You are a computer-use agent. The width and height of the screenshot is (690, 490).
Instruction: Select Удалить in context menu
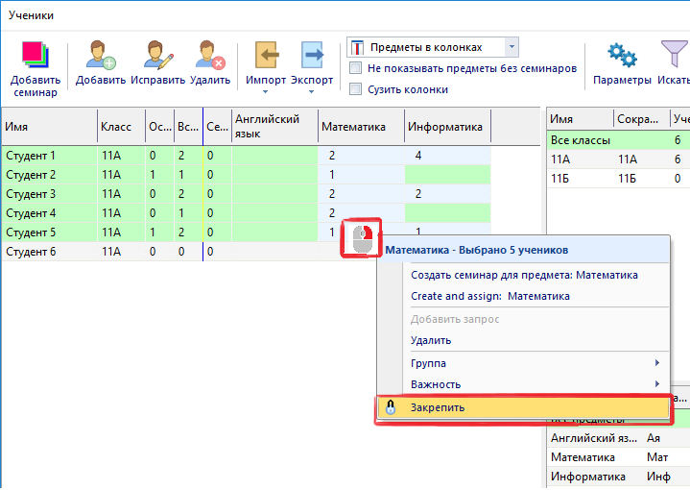tap(431, 340)
